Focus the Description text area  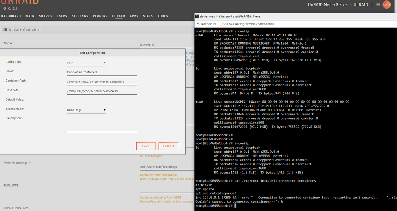102,124
